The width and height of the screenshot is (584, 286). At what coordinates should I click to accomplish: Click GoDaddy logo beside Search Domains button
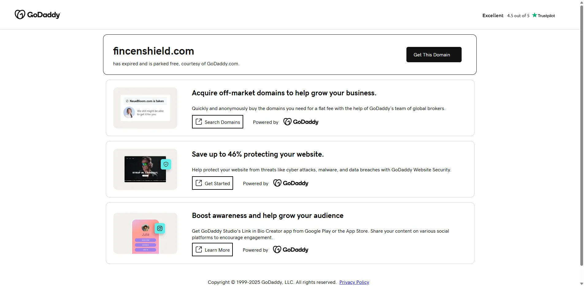click(300, 121)
